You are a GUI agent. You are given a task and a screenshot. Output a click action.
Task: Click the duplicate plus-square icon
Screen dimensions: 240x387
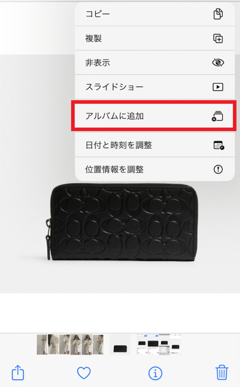[x=218, y=39]
